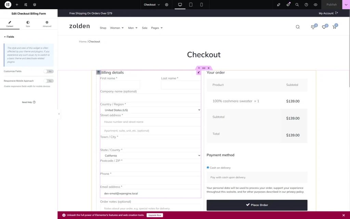Switch to mobile device view
The height and width of the screenshot is (219, 350).
(201, 4)
